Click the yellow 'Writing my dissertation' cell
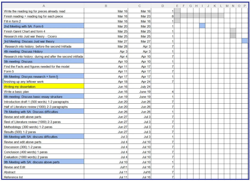The height and width of the screenshot is (182, 251). click(x=44, y=87)
